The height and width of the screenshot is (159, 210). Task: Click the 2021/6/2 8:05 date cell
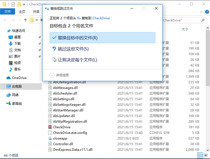(x=128, y=138)
